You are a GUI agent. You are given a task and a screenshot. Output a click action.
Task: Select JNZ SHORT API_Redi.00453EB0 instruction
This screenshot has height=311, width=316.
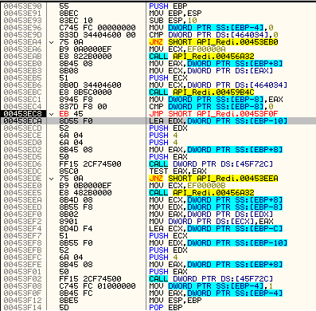213,41
